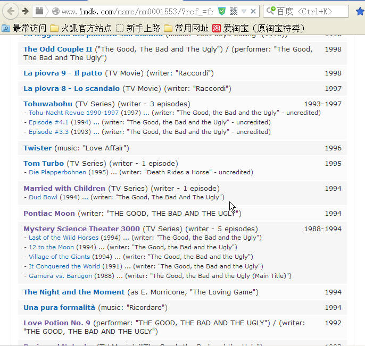Open the 新手上路 bookmark
Screen dimensions: 365x346
point(138,28)
